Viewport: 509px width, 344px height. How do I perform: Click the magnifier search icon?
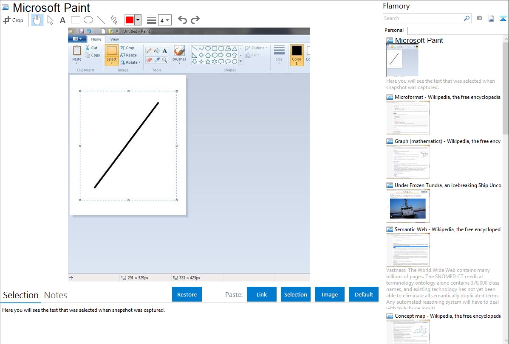(467, 18)
